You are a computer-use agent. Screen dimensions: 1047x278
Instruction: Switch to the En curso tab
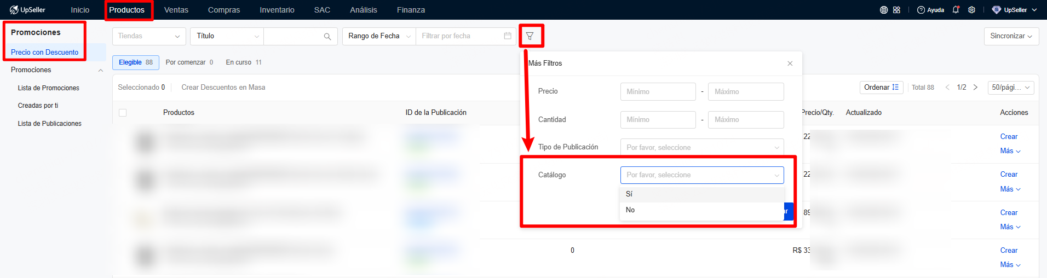tap(243, 62)
